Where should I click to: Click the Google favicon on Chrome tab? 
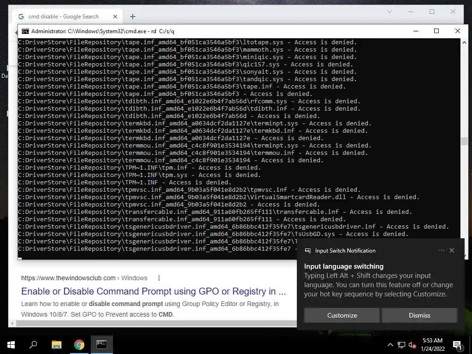[x=21, y=17]
